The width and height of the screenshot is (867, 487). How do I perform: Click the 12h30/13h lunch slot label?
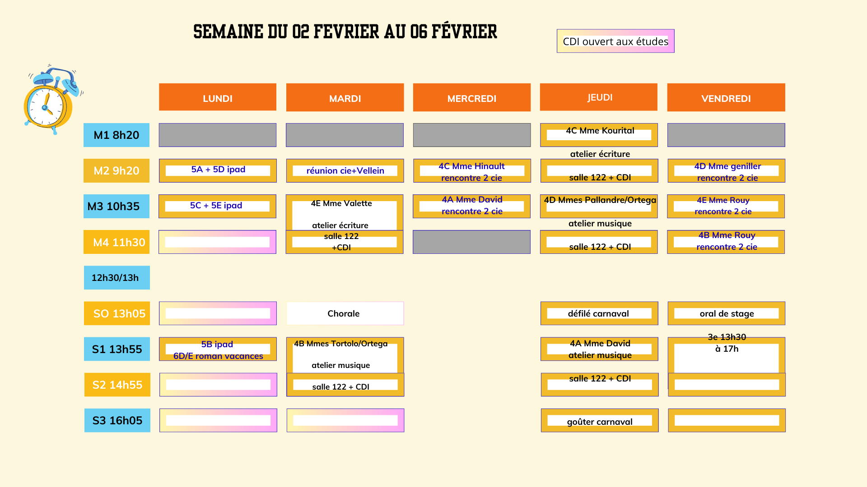click(117, 277)
